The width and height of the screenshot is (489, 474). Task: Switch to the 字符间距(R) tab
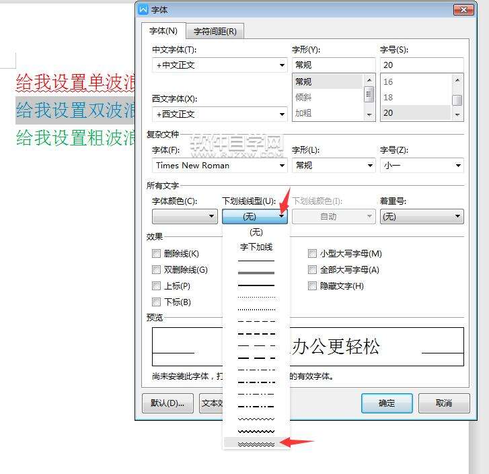[215, 31]
